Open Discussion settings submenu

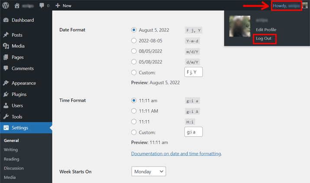pos(14,168)
